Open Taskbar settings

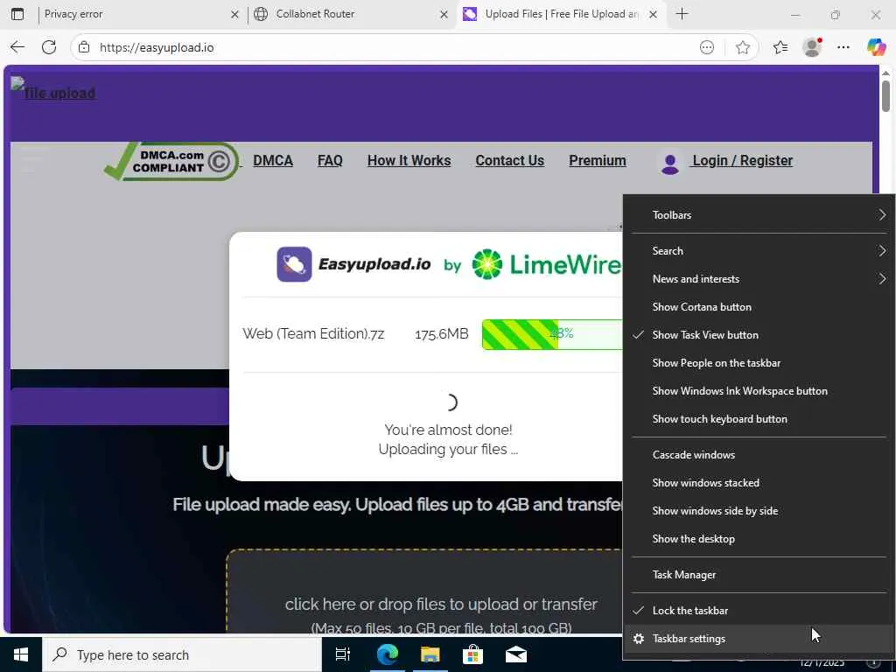tap(759, 639)
